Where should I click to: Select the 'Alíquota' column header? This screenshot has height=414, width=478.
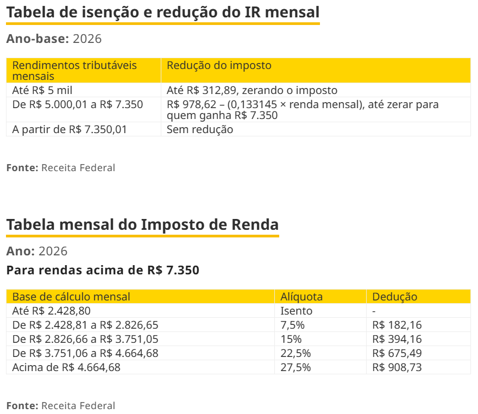[x=301, y=297]
